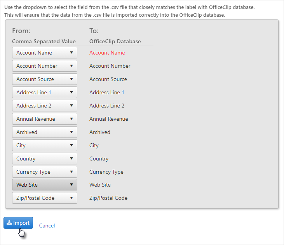
Task: Open the Country field dropdown
Action: coord(45,159)
